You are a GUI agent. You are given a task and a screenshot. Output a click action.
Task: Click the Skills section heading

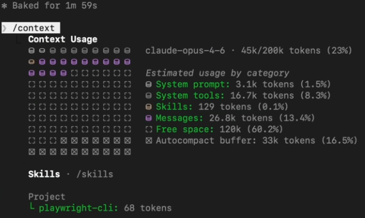(x=44, y=174)
